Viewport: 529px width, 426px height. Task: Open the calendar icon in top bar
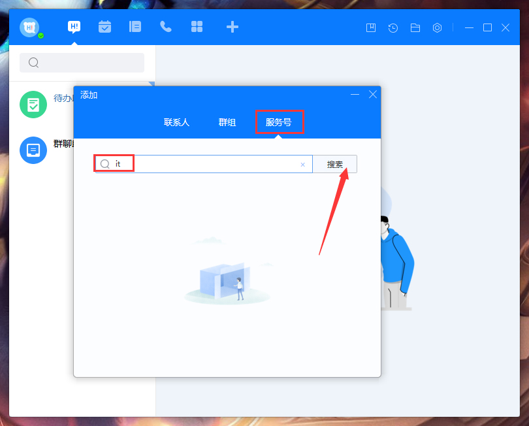coord(104,27)
